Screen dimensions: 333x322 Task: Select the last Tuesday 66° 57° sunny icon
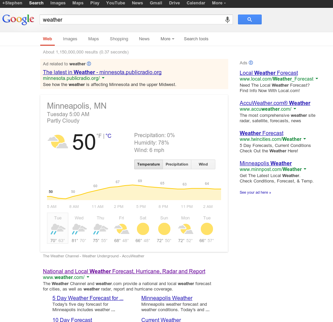(x=207, y=229)
